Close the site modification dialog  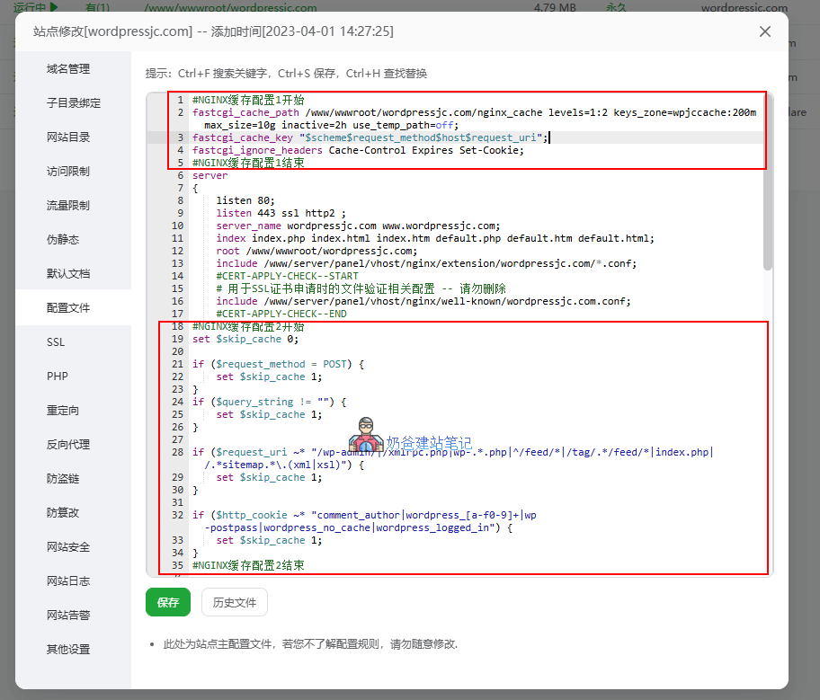click(765, 31)
